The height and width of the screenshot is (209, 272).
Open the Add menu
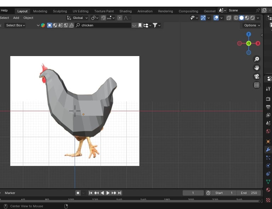16,18
